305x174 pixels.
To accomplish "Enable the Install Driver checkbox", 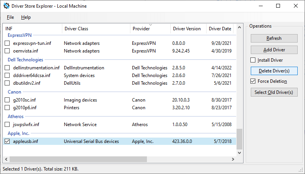I will (253, 60).
